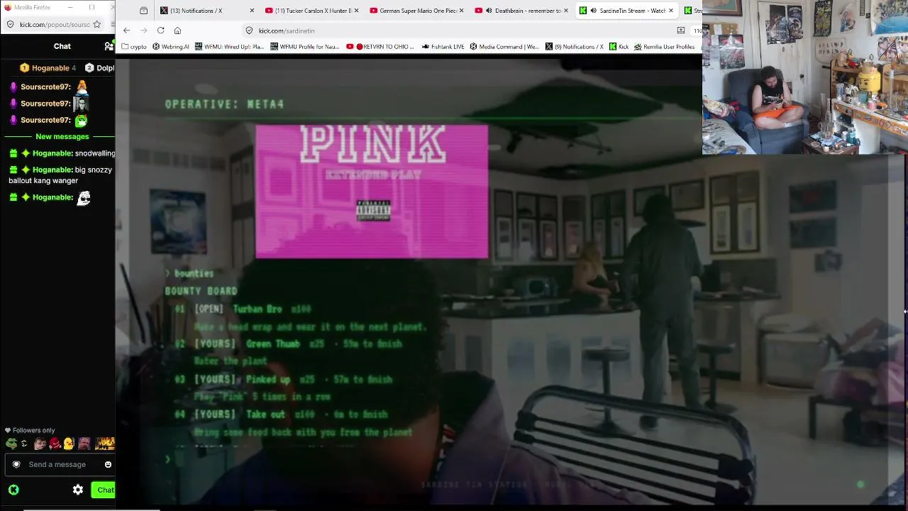Open WFMU Profile for Nau bookmark
Image resolution: width=908 pixels, height=511 pixels.
306,47
